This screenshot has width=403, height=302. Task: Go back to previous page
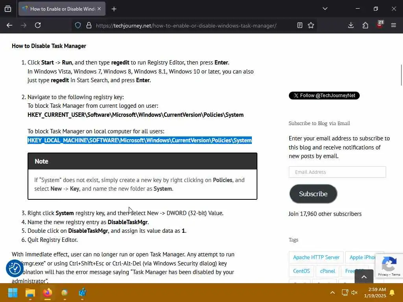(x=9, y=25)
